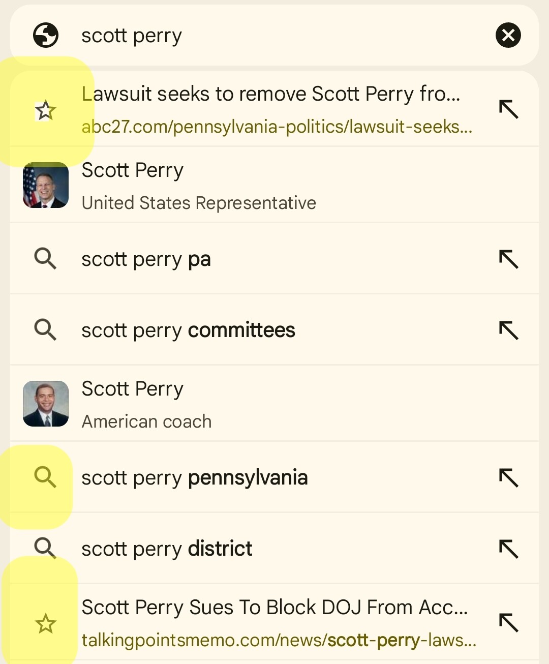
Task: Fill search with abc27 lawsuit suggestion arrow
Action: [x=508, y=109]
